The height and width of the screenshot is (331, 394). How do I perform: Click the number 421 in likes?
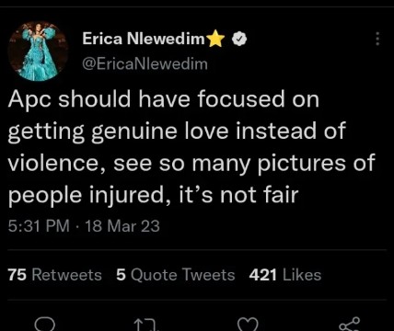pyautogui.click(x=262, y=275)
